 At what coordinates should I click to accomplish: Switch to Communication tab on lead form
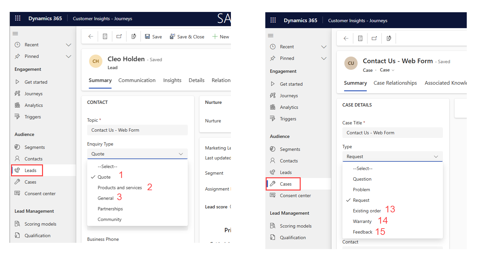pos(137,80)
